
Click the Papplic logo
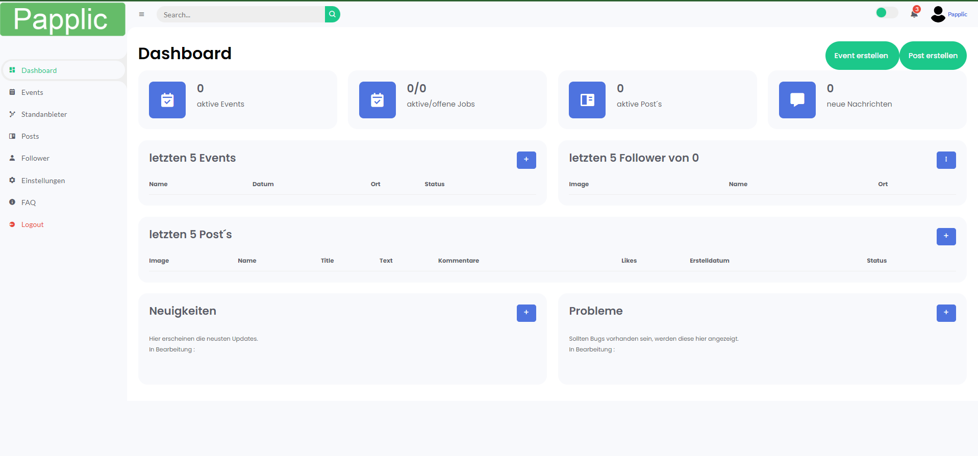pos(63,19)
